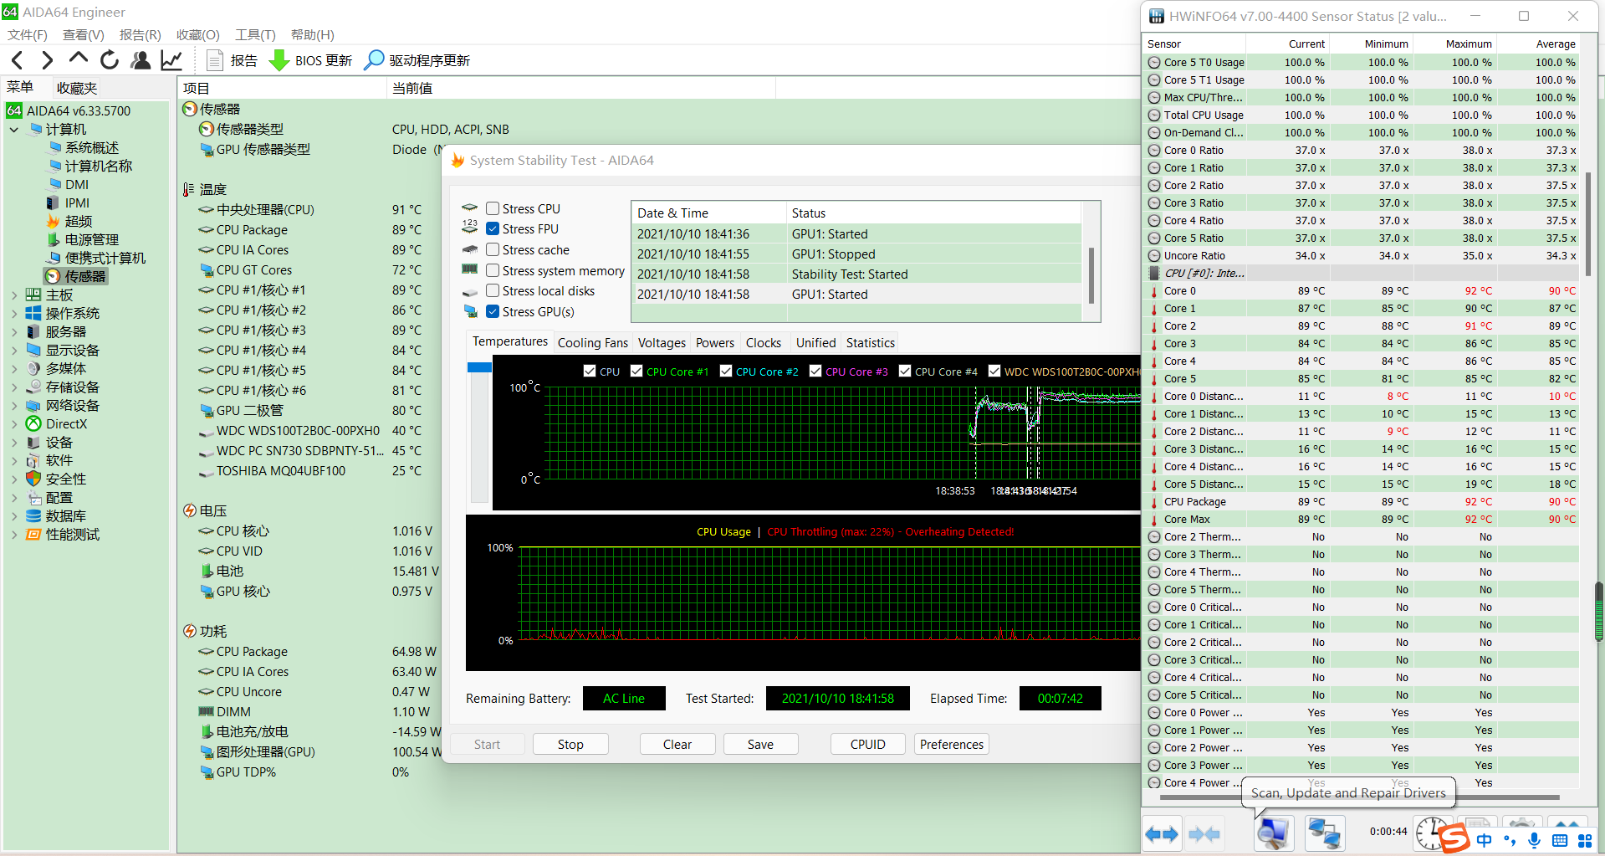Expand the 服务器 tree node
1605x856 pixels.
(x=14, y=331)
